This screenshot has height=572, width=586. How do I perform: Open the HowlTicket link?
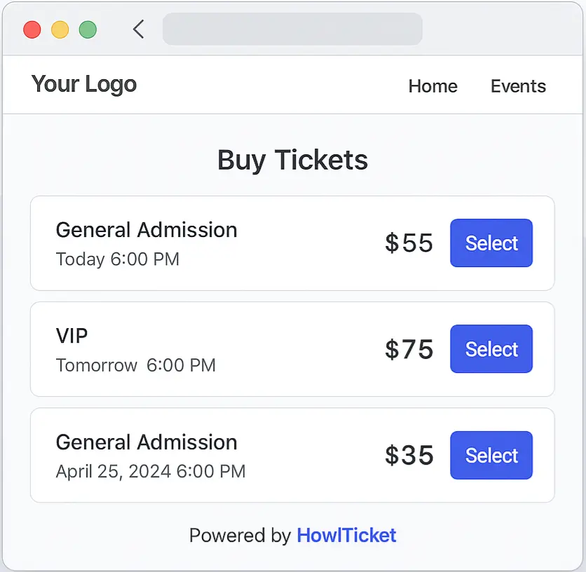click(x=346, y=535)
